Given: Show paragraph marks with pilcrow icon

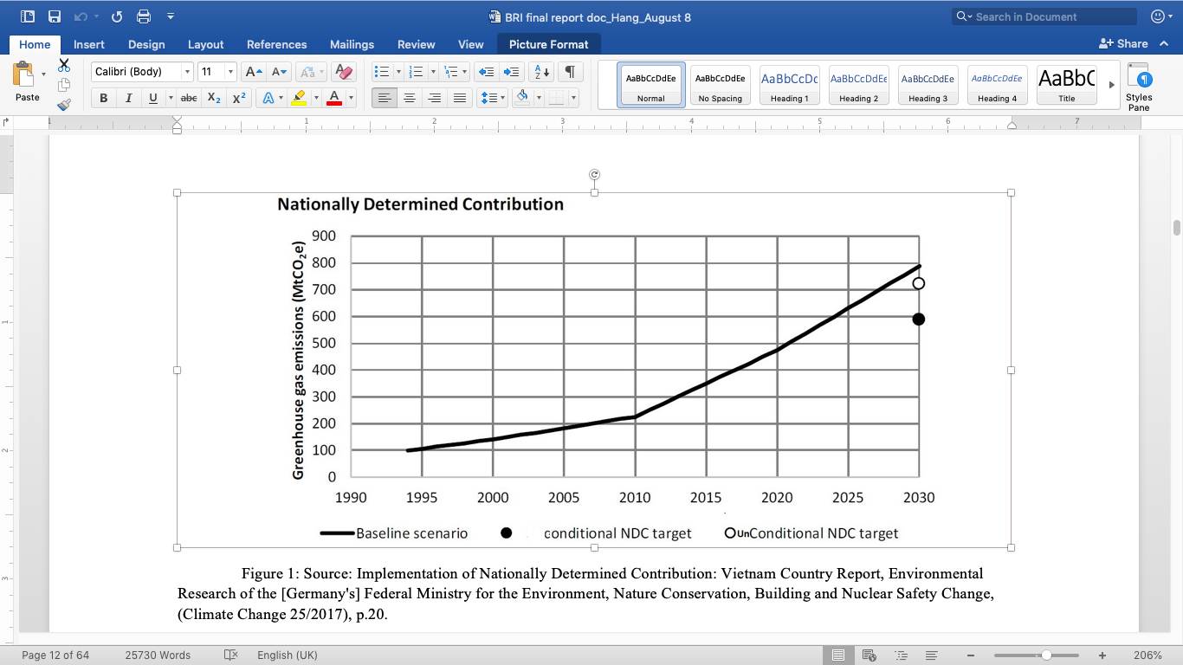Looking at the screenshot, I should 570,72.
